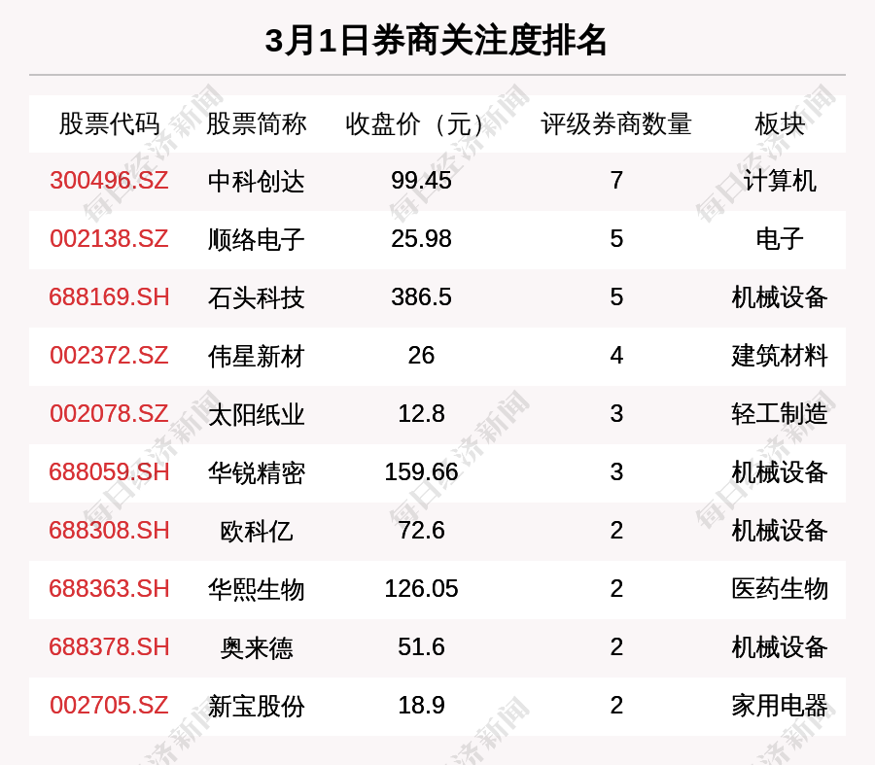The image size is (875, 765).
Task: Click closing price 51.6
Action: [x=421, y=646]
